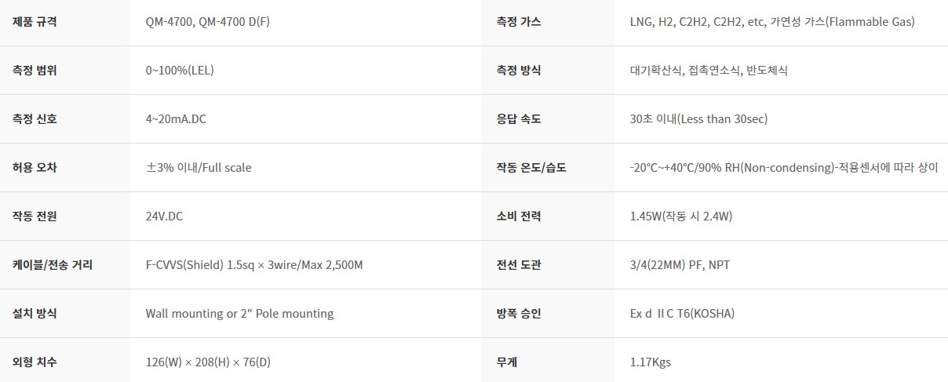Click the 30초 이내(Less than 30sec) value
Image resolution: width=948 pixels, height=382 pixels.
(x=698, y=119)
